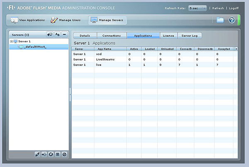Sort by the Active column header

click(134, 49)
